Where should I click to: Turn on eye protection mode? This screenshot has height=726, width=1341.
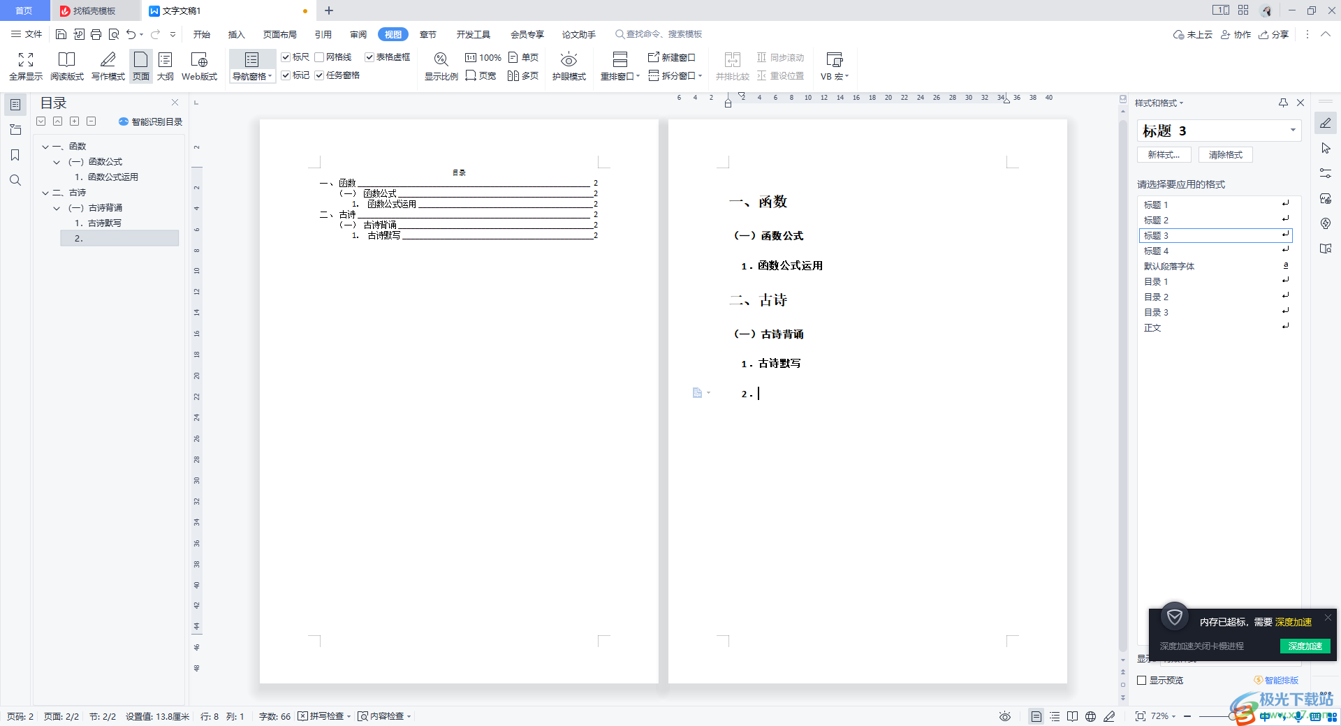tap(569, 66)
